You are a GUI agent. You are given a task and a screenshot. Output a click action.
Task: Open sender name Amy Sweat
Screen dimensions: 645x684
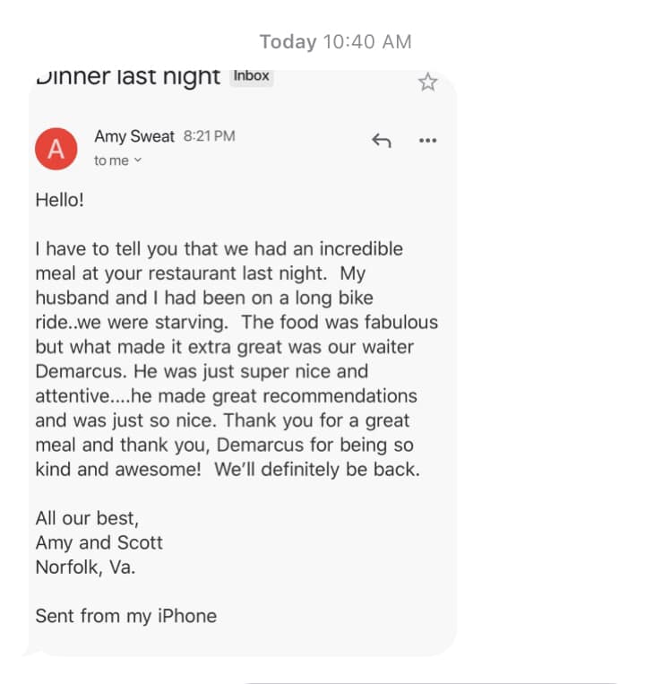pos(134,136)
